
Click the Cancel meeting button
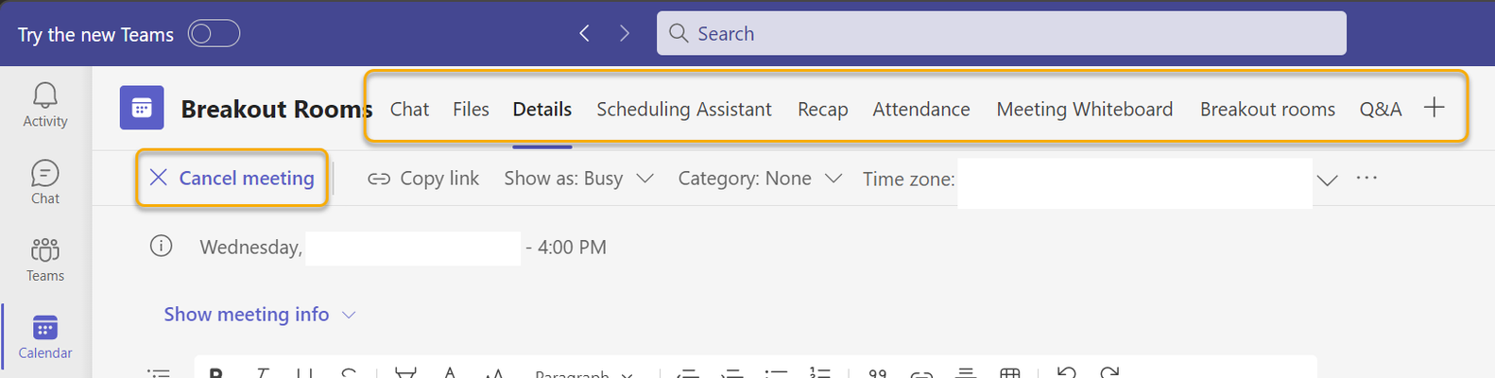tap(232, 178)
